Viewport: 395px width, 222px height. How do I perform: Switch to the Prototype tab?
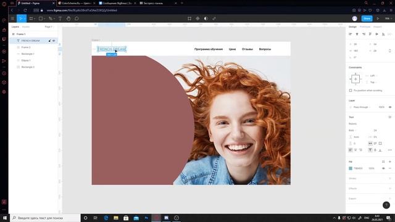365,27
